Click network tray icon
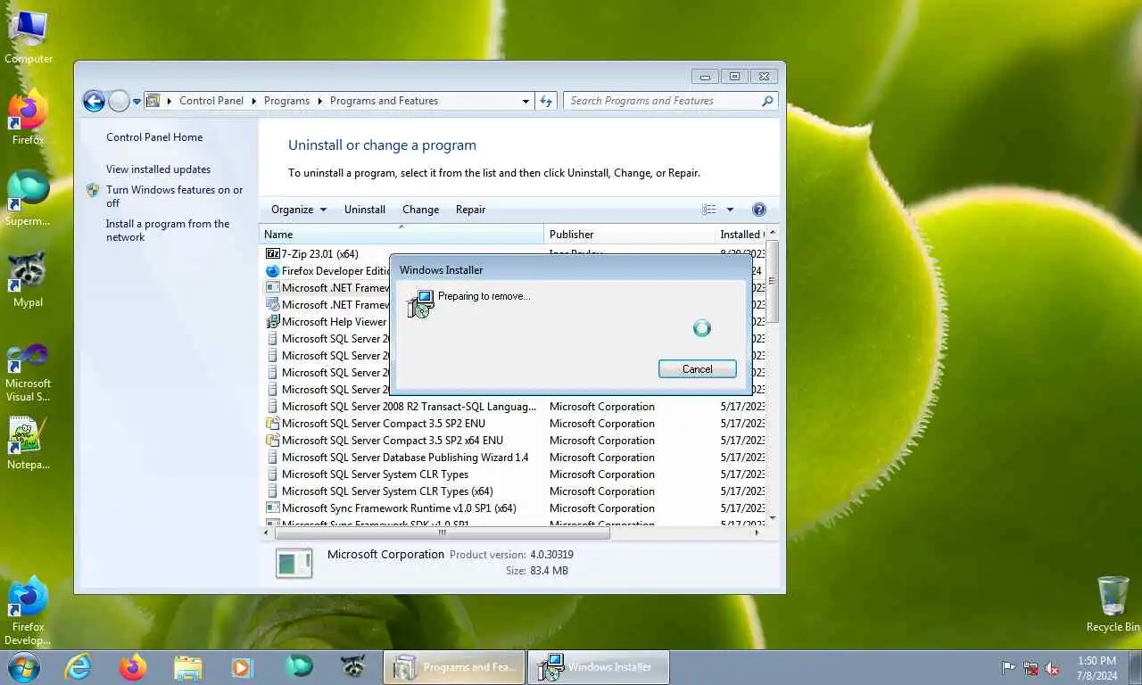The image size is (1142, 685). tap(1030, 667)
